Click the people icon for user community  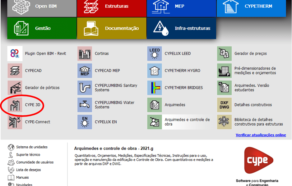(11, 162)
